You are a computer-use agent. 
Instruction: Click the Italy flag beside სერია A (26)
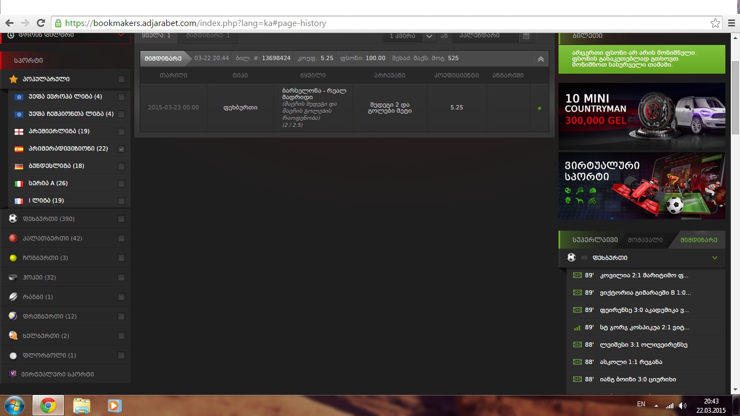[x=19, y=184]
